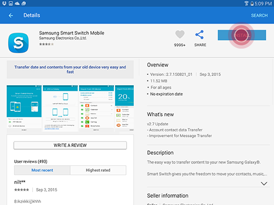The width and height of the screenshot is (274, 205).
Task: Tap the battery status icon
Action: (x=252, y=3)
